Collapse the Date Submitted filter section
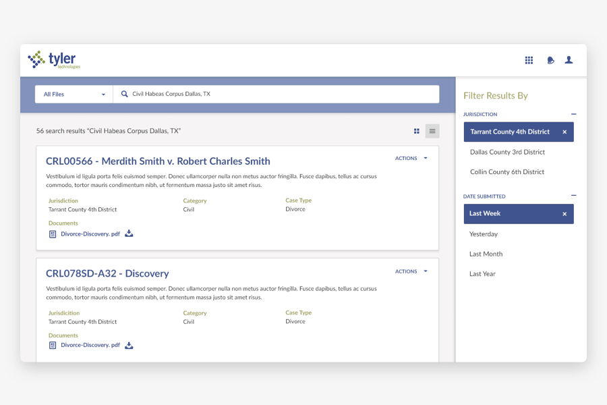607x405 pixels. tap(573, 196)
